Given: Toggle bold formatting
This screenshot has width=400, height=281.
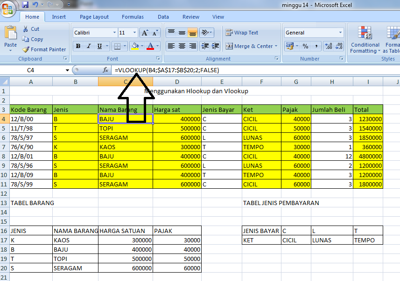Looking at the screenshot, I should tap(78, 46).
